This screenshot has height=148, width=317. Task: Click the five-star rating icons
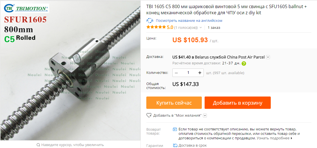156,27
